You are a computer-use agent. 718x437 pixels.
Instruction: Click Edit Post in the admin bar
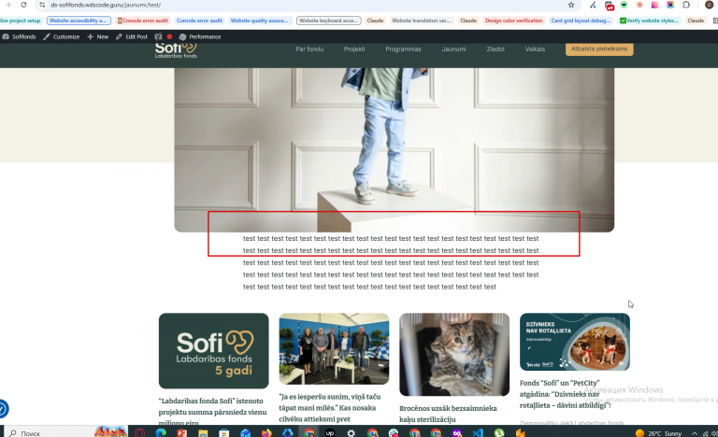[x=132, y=36]
